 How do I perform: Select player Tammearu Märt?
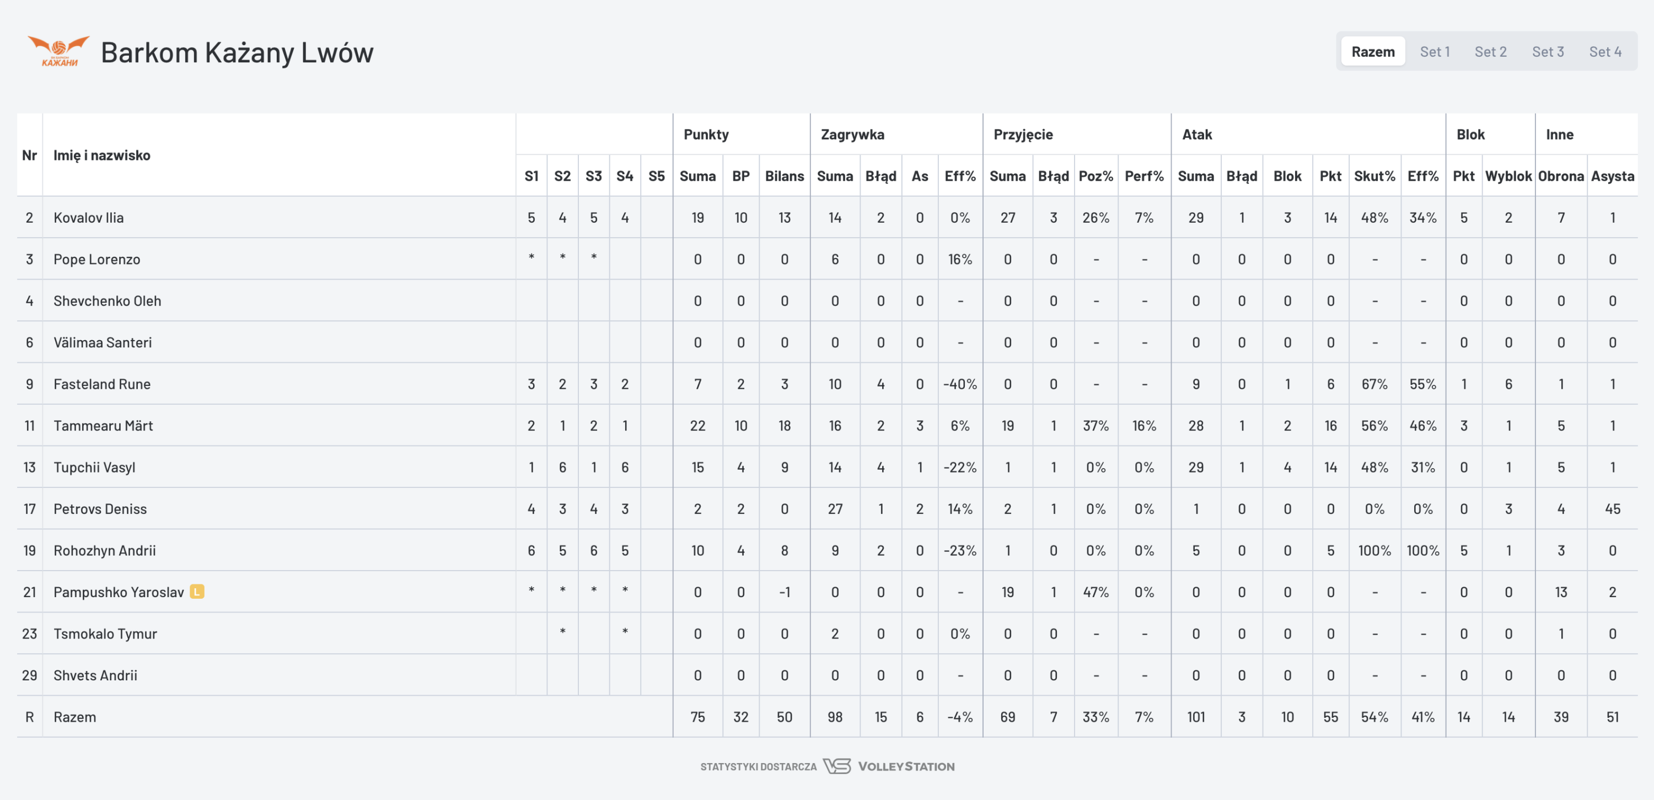103,425
